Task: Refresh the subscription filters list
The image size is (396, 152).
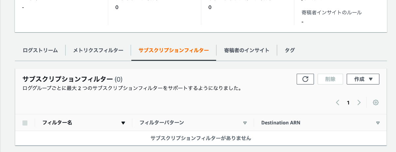Action: (305, 79)
